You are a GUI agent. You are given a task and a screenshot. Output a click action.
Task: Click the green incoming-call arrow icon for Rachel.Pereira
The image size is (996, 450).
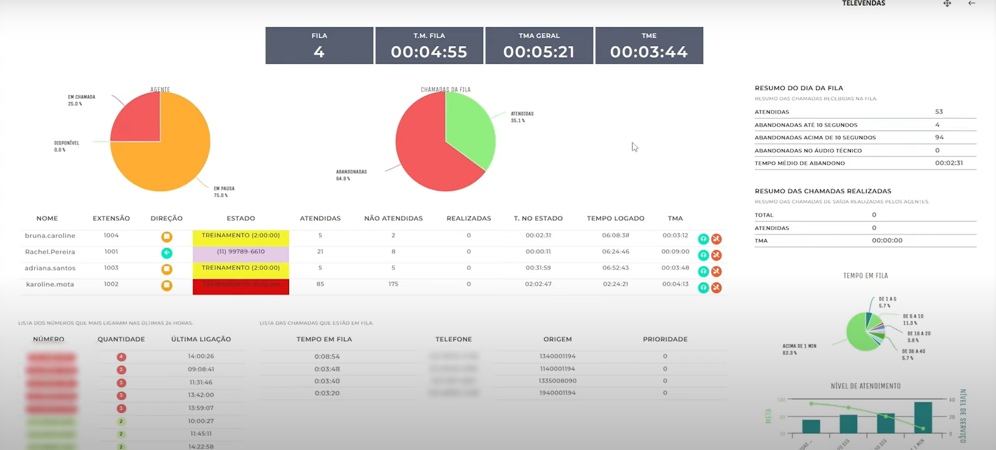167,253
